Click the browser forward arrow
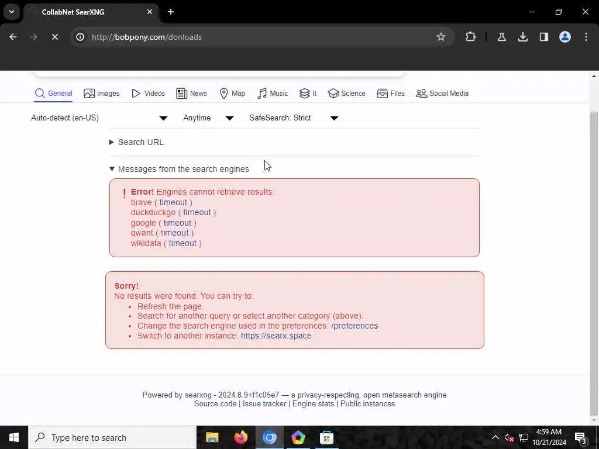 pyautogui.click(x=33, y=37)
